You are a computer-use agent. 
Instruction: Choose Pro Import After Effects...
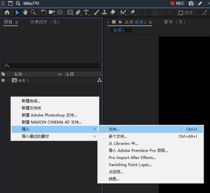click(x=151, y=158)
